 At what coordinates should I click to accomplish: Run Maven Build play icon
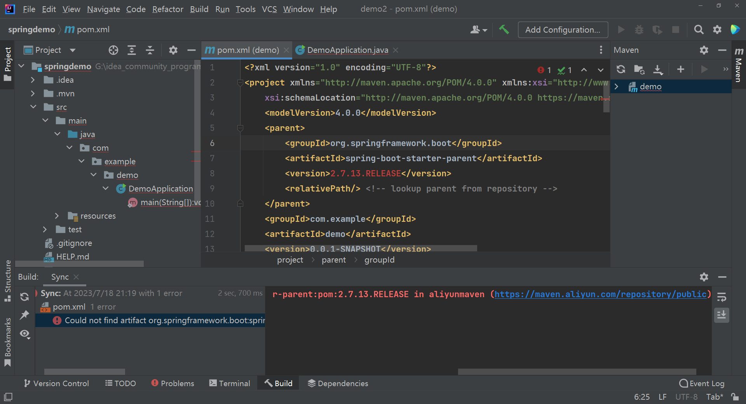pyautogui.click(x=704, y=69)
